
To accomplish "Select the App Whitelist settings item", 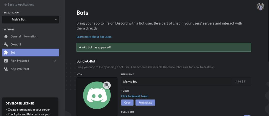I will coord(20,69).
